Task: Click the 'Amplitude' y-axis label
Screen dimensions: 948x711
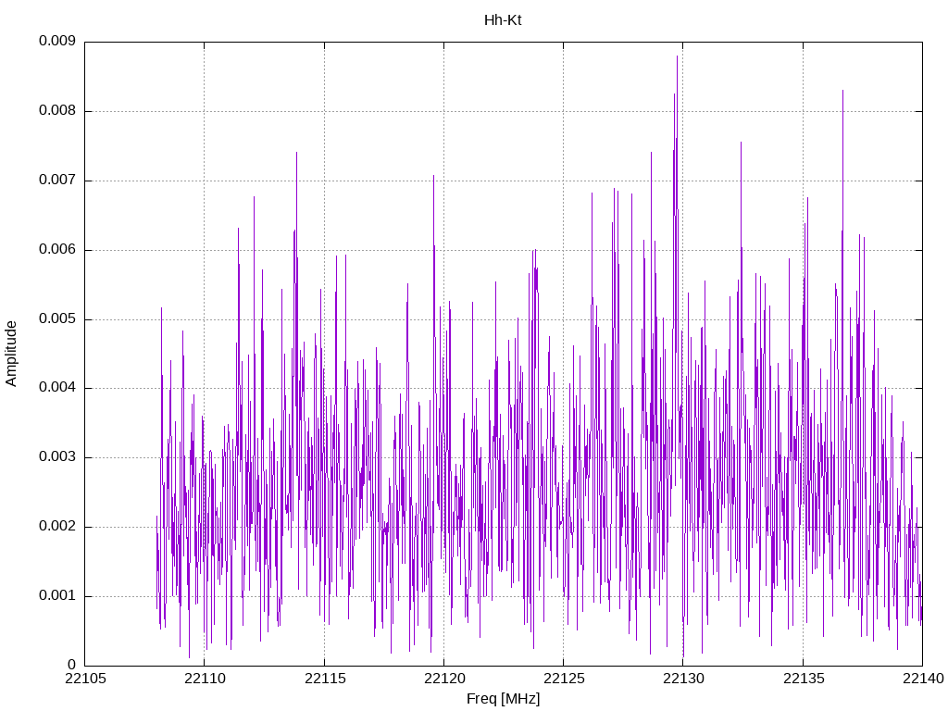Action: 11,354
